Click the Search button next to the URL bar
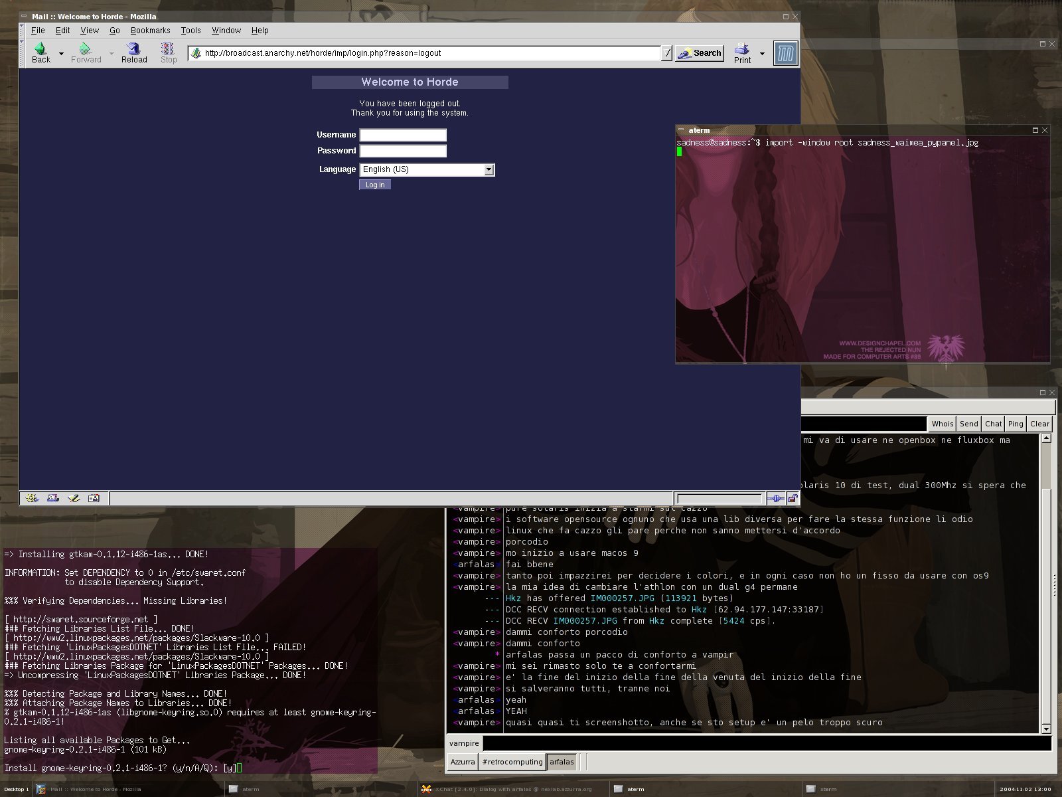The width and height of the screenshot is (1062, 797). pyautogui.click(x=700, y=53)
